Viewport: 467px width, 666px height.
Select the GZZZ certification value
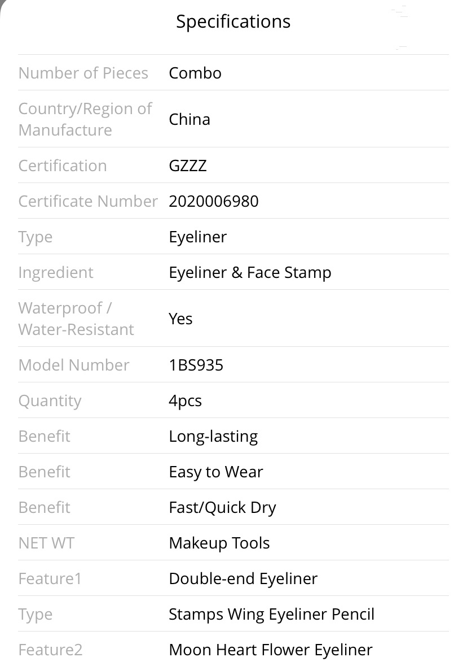click(x=187, y=166)
